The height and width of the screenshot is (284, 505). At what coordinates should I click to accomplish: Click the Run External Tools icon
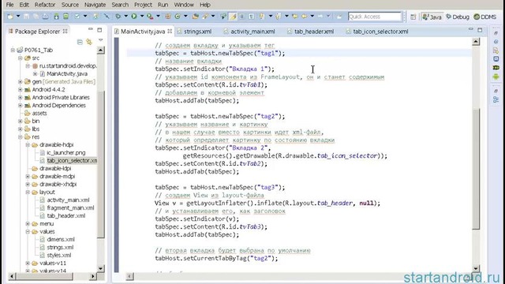(x=150, y=17)
